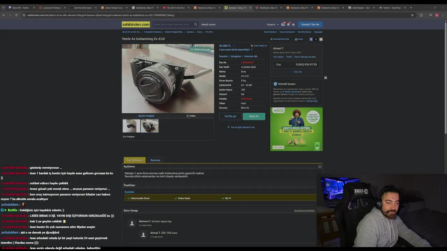Click Tüm İlanları link
Viewport: 447px width, 251px height.
[278, 57]
